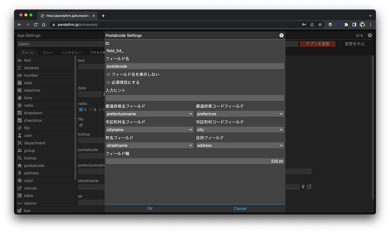390x233 pixels.
Task: Select the group people field icon
Action: [20, 150]
